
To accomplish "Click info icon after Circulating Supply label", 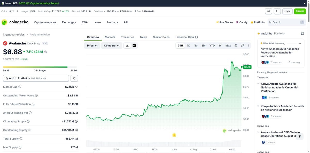I will pyautogui.click(x=28, y=121).
